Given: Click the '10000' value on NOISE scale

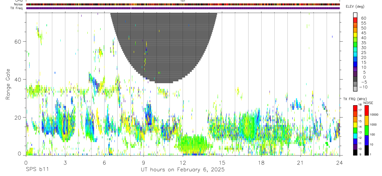Looking at the screenshot, I should pos(374,115).
